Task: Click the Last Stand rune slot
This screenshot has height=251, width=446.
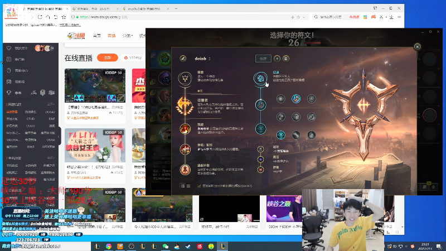Action: pyautogui.click(x=185, y=170)
